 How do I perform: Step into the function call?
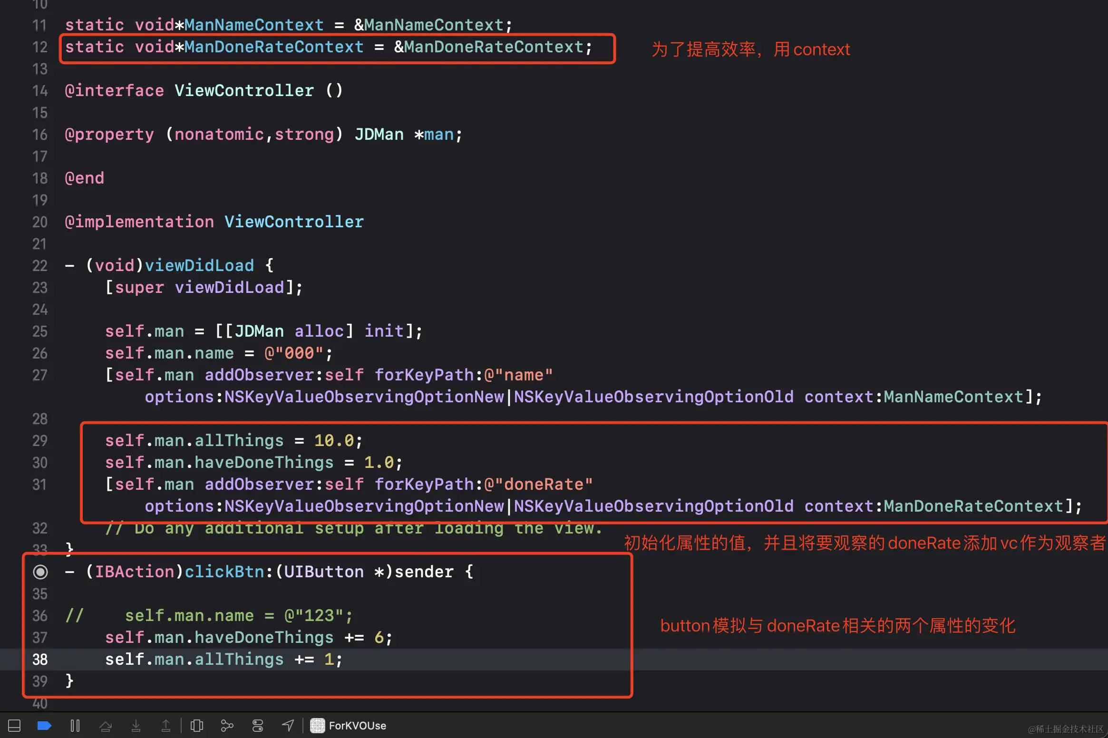(x=136, y=725)
